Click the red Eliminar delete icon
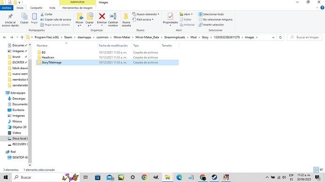This screenshot has width=325, height=182. [102, 16]
